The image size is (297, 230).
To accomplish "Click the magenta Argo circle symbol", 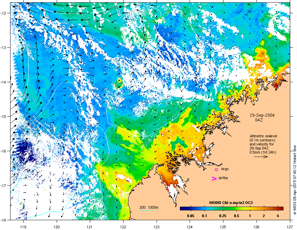I will coord(216,169).
